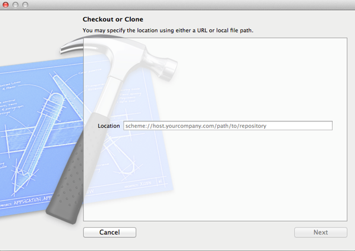The height and width of the screenshot is (251, 355).
Task: Click the Cancel button
Action: tap(110, 232)
